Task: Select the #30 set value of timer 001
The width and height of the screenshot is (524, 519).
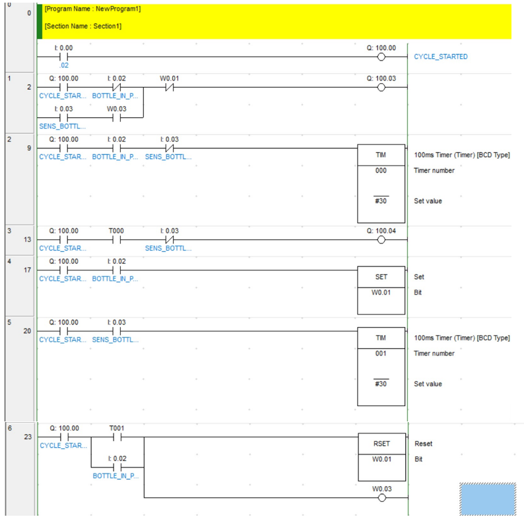Action: [381, 384]
